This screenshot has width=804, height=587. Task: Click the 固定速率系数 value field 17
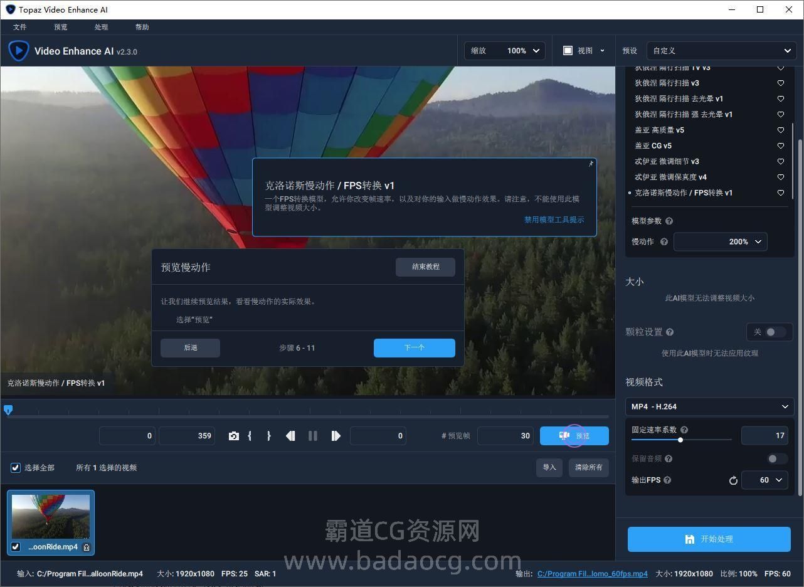tap(764, 435)
